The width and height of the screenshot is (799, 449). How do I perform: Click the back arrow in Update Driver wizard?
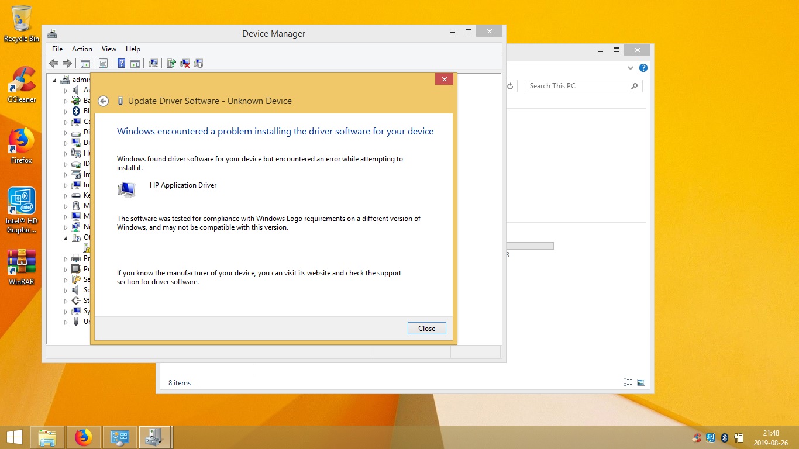coord(104,101)
